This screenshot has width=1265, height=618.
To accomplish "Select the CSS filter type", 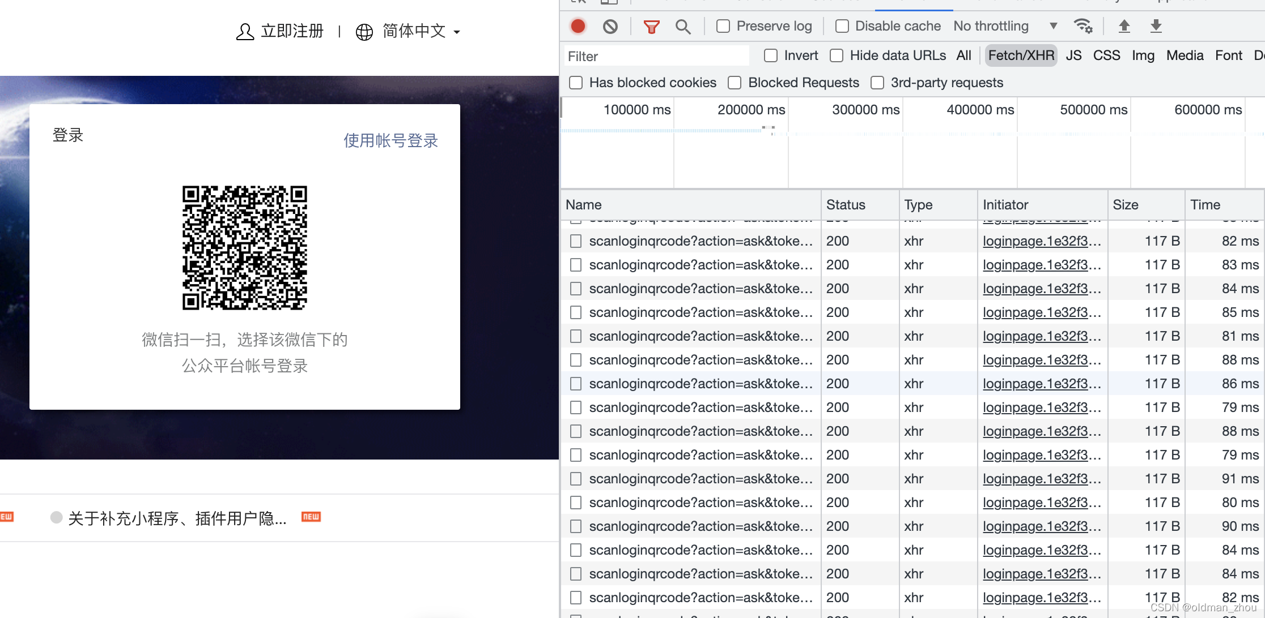I will click(x=1106, y=55).
